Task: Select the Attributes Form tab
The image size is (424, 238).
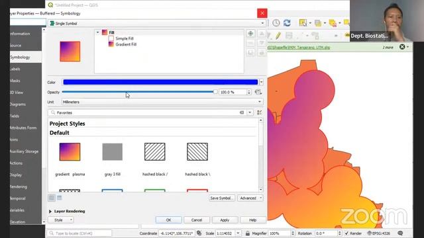Action: click(x=26, y=128)
